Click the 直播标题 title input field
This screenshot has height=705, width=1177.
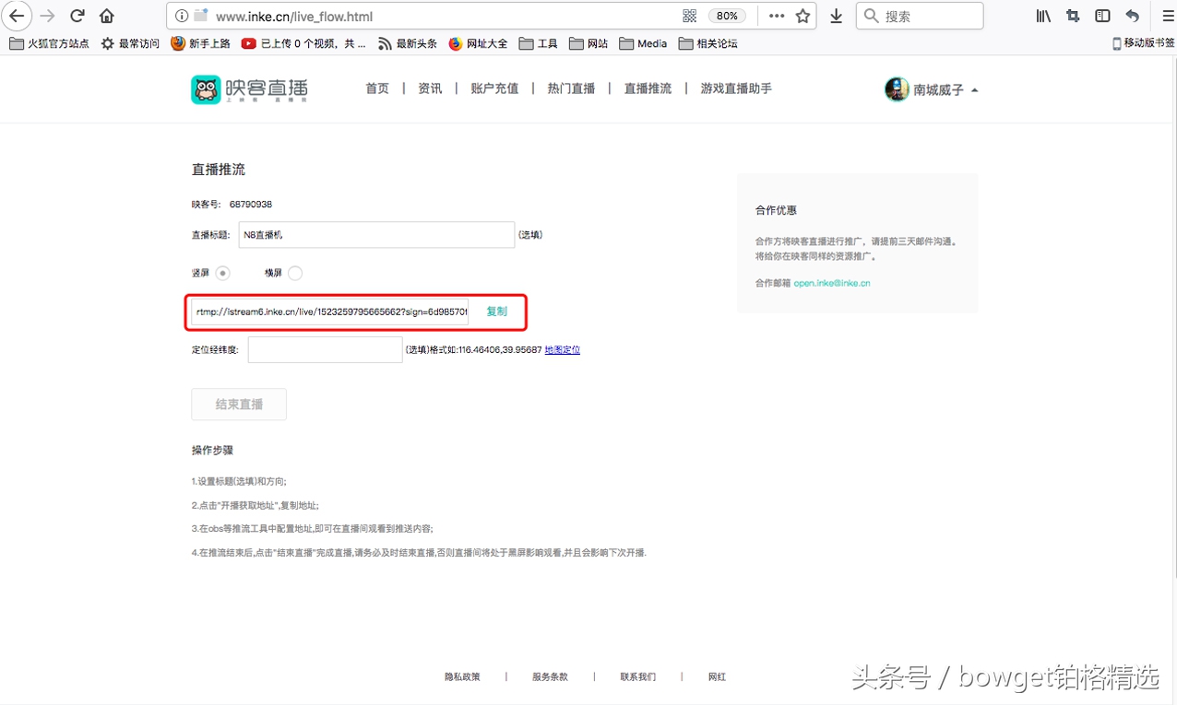376,234
